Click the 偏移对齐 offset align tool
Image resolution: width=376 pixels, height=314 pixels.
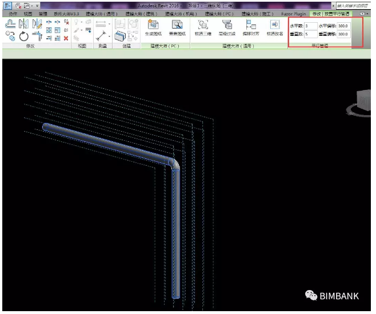(x=251, y=28)
